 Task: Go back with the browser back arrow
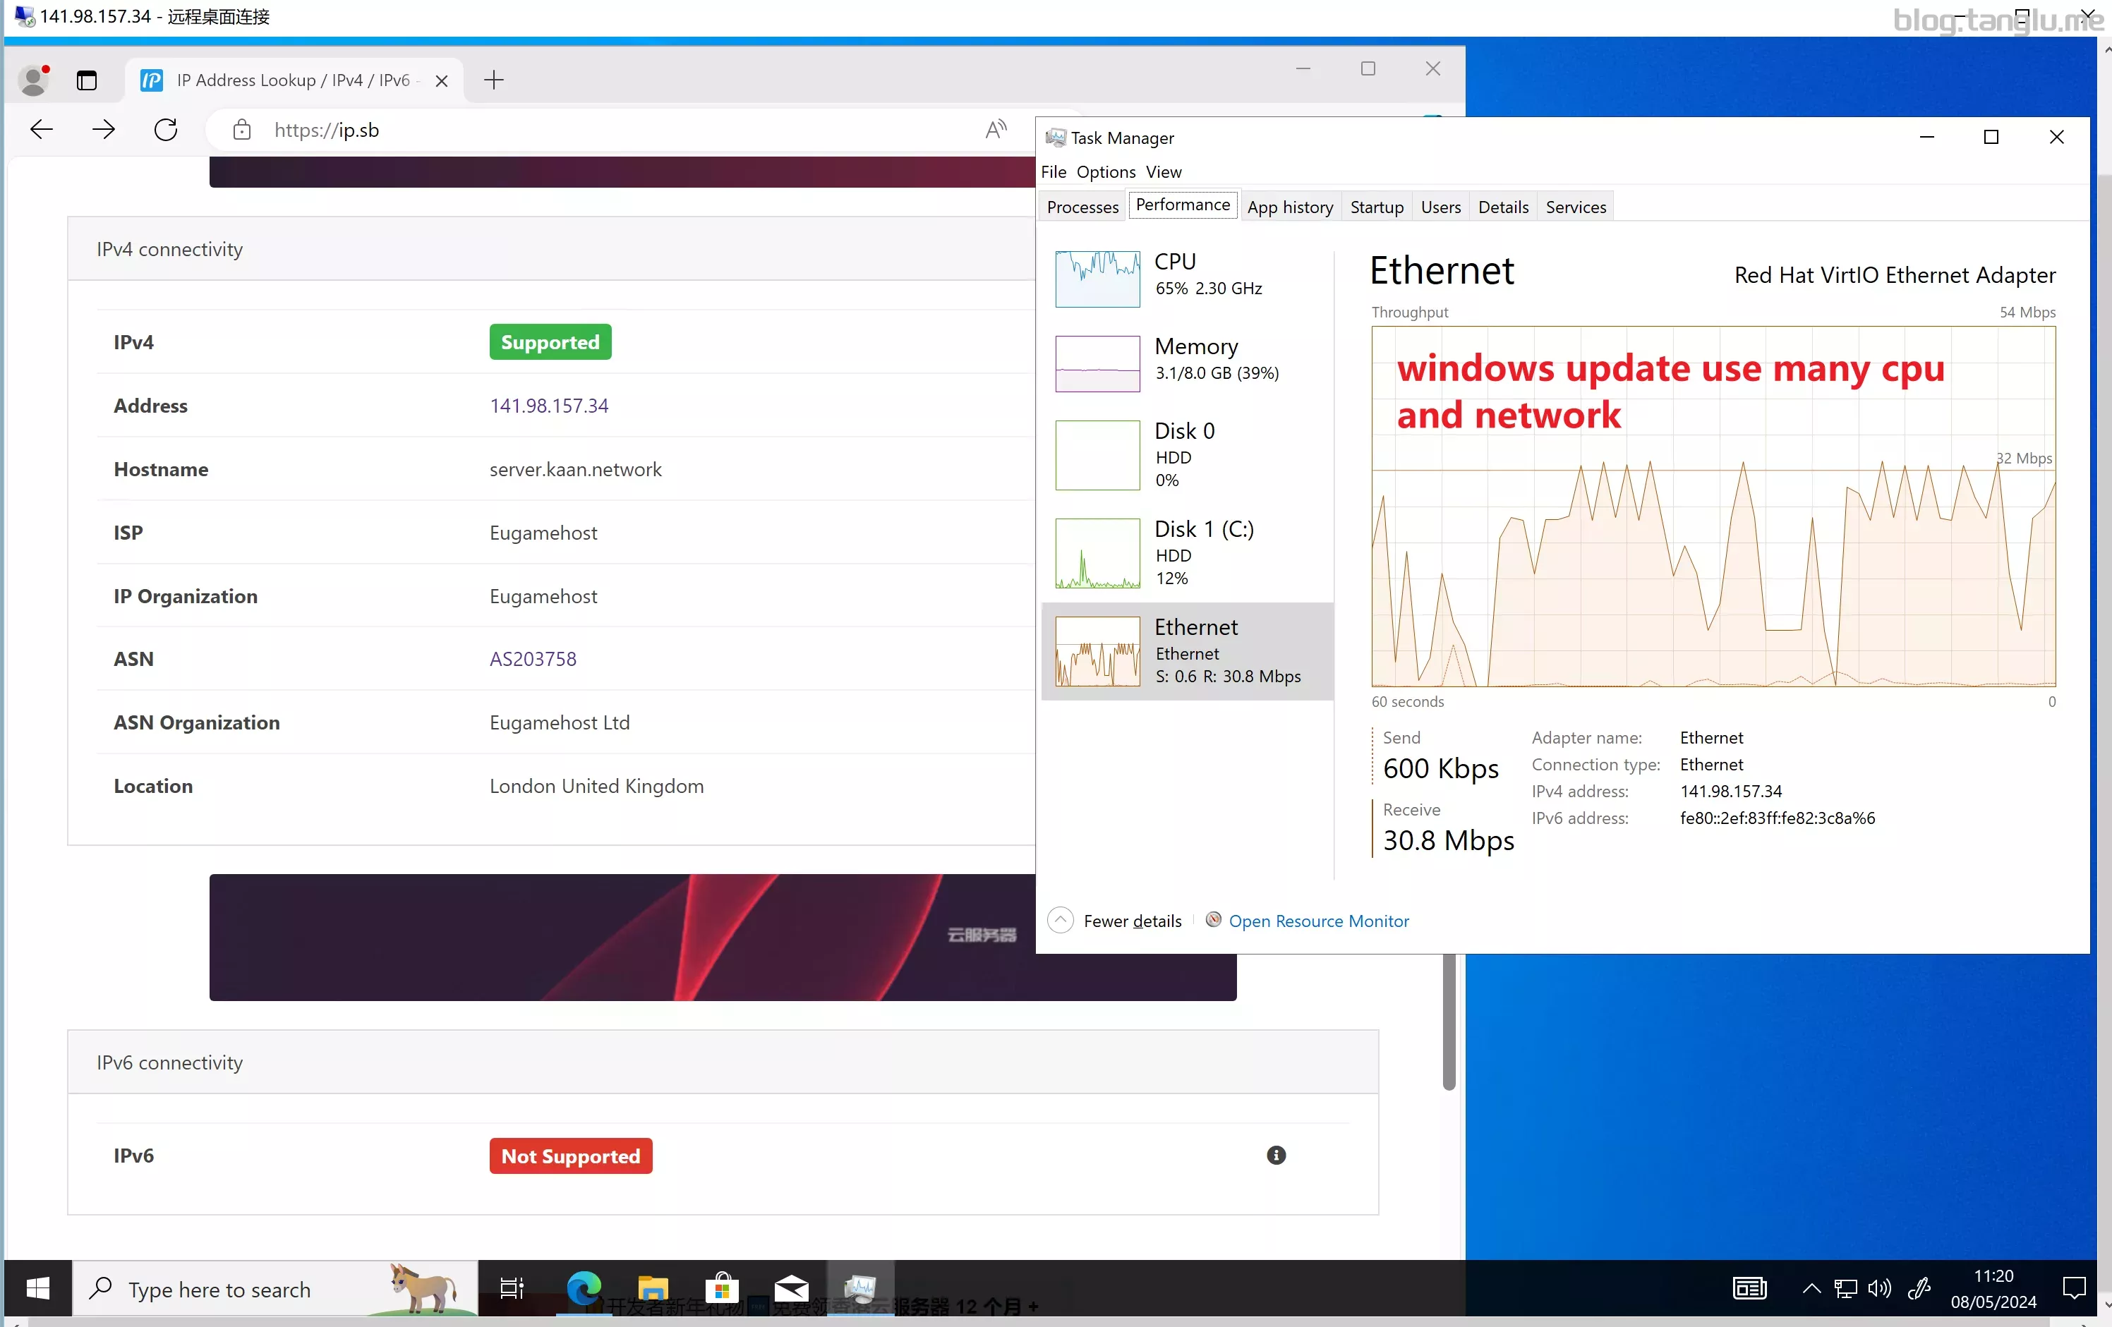(x=41, y=130)
